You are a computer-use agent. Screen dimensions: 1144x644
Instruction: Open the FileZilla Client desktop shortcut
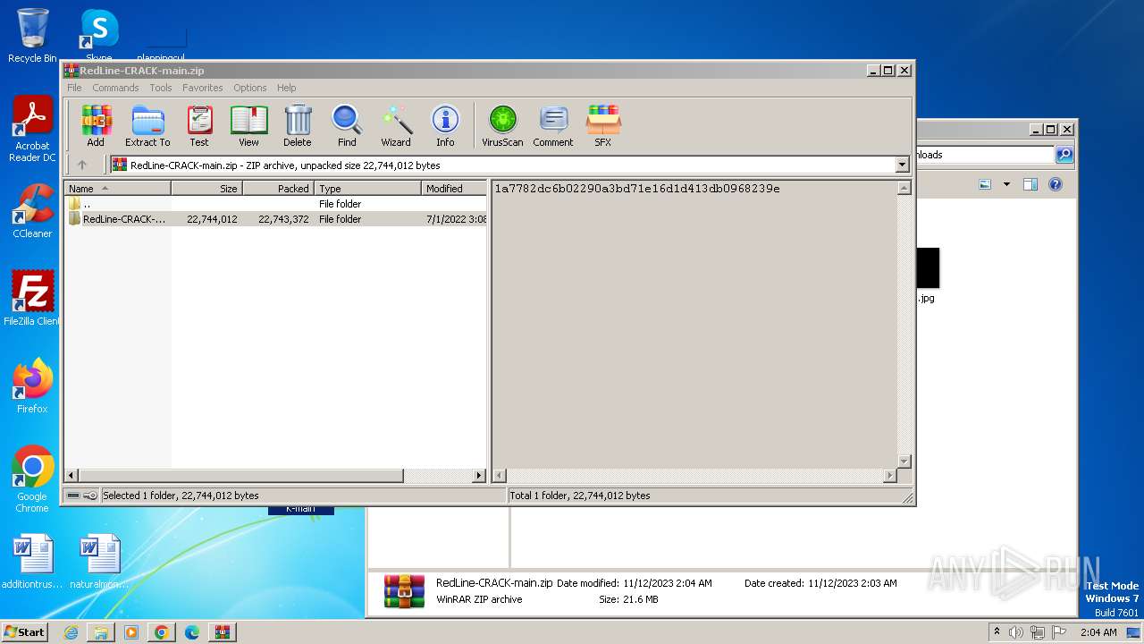[x=32, y=299]
